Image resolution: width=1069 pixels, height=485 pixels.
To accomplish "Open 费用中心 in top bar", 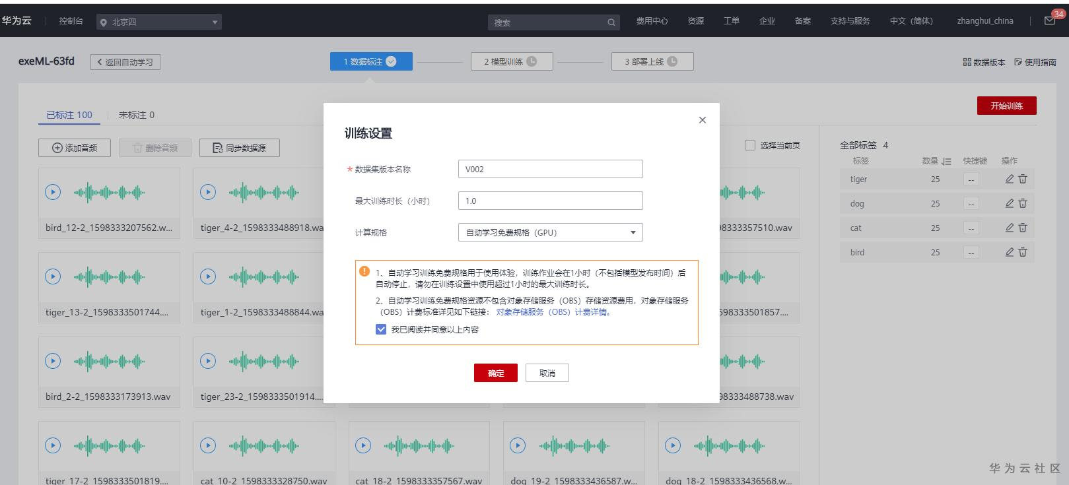I will click(x=652, y=21).
